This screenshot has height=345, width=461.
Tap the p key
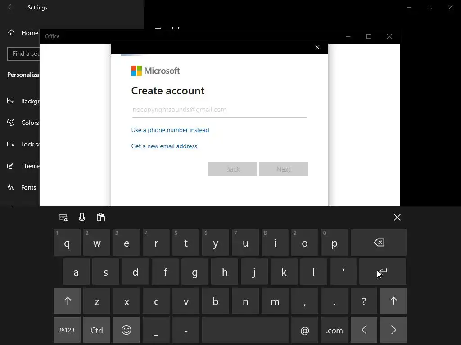click(334, 242)
